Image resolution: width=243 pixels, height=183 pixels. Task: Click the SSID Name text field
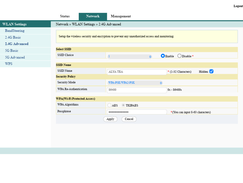pos(137,72)
